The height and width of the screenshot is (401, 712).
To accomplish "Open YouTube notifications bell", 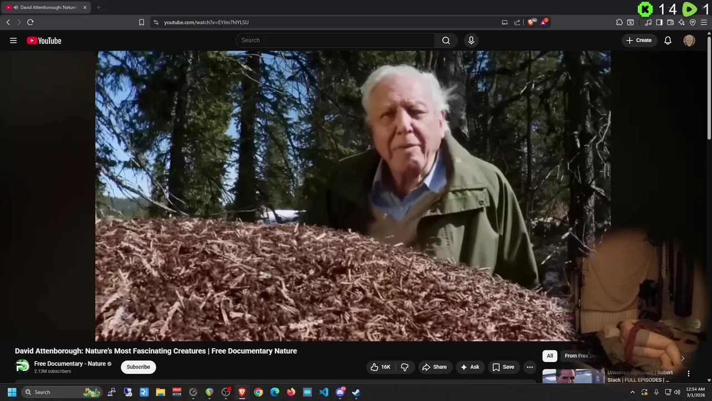I will point(668,40).
